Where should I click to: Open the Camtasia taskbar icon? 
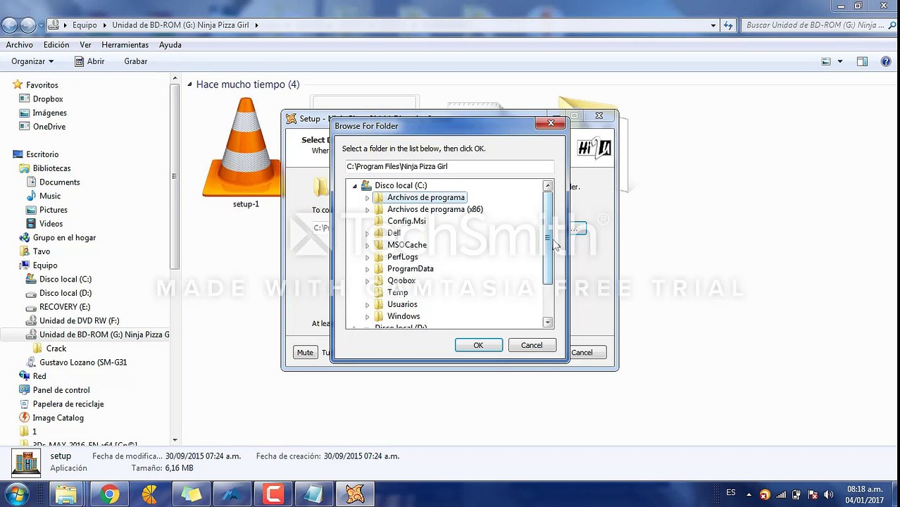tap(273, 494)
